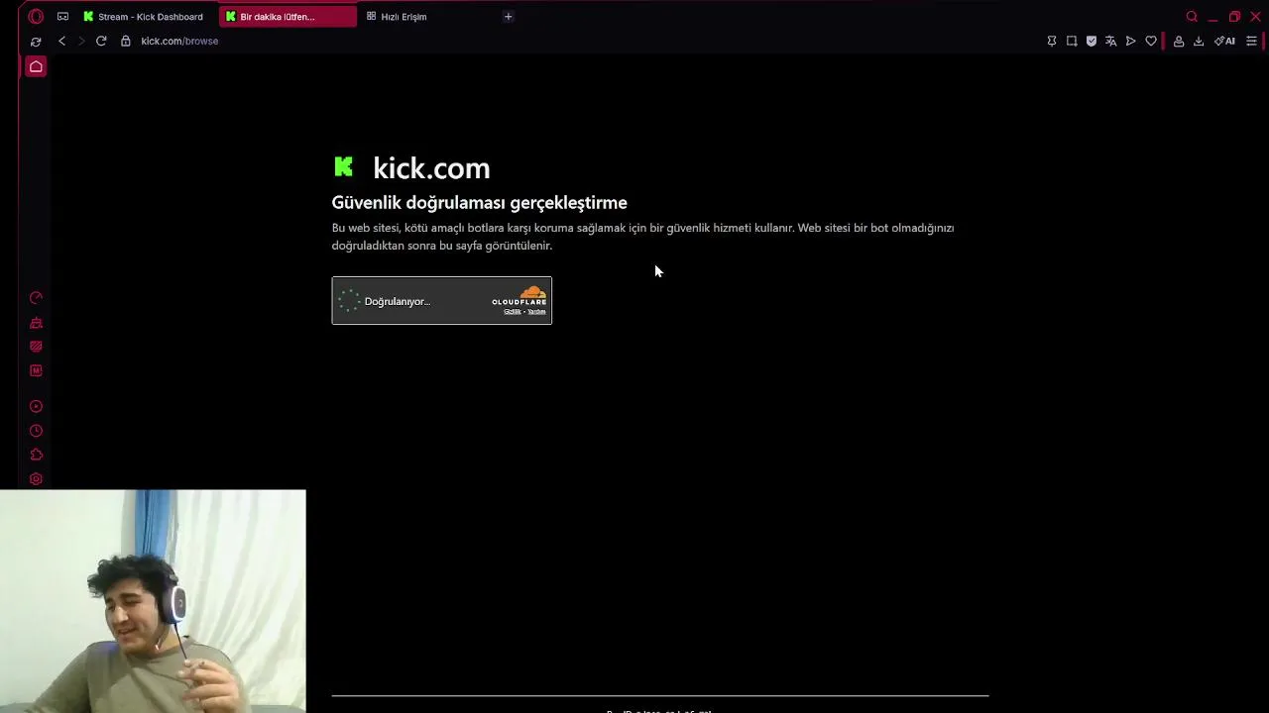Open the Hızlı Erişim speed dial tab
This screenshot has width=1269, height=713.
pos(397,16)
